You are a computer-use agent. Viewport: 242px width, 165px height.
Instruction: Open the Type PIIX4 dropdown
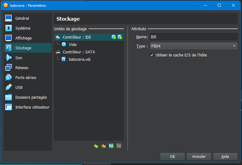193,46
